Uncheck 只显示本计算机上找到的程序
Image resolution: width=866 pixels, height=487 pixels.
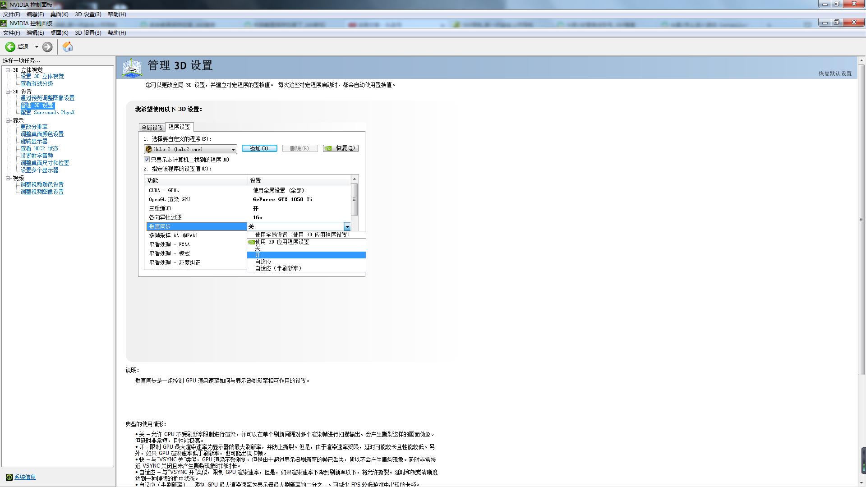(147, 159)
